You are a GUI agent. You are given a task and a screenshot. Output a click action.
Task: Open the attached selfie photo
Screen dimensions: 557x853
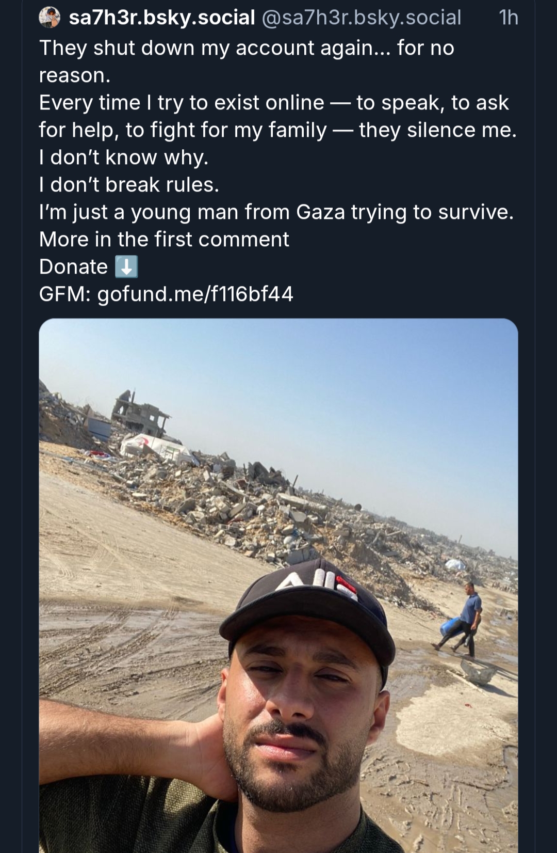click(x=278, y=583)
